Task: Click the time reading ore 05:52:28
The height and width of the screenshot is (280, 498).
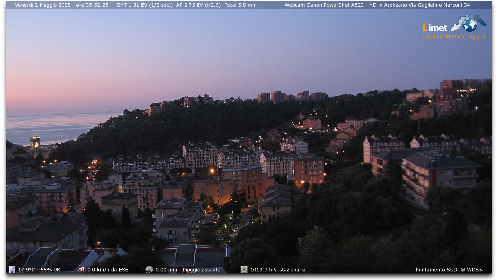Action: click(x=92, y=5)
